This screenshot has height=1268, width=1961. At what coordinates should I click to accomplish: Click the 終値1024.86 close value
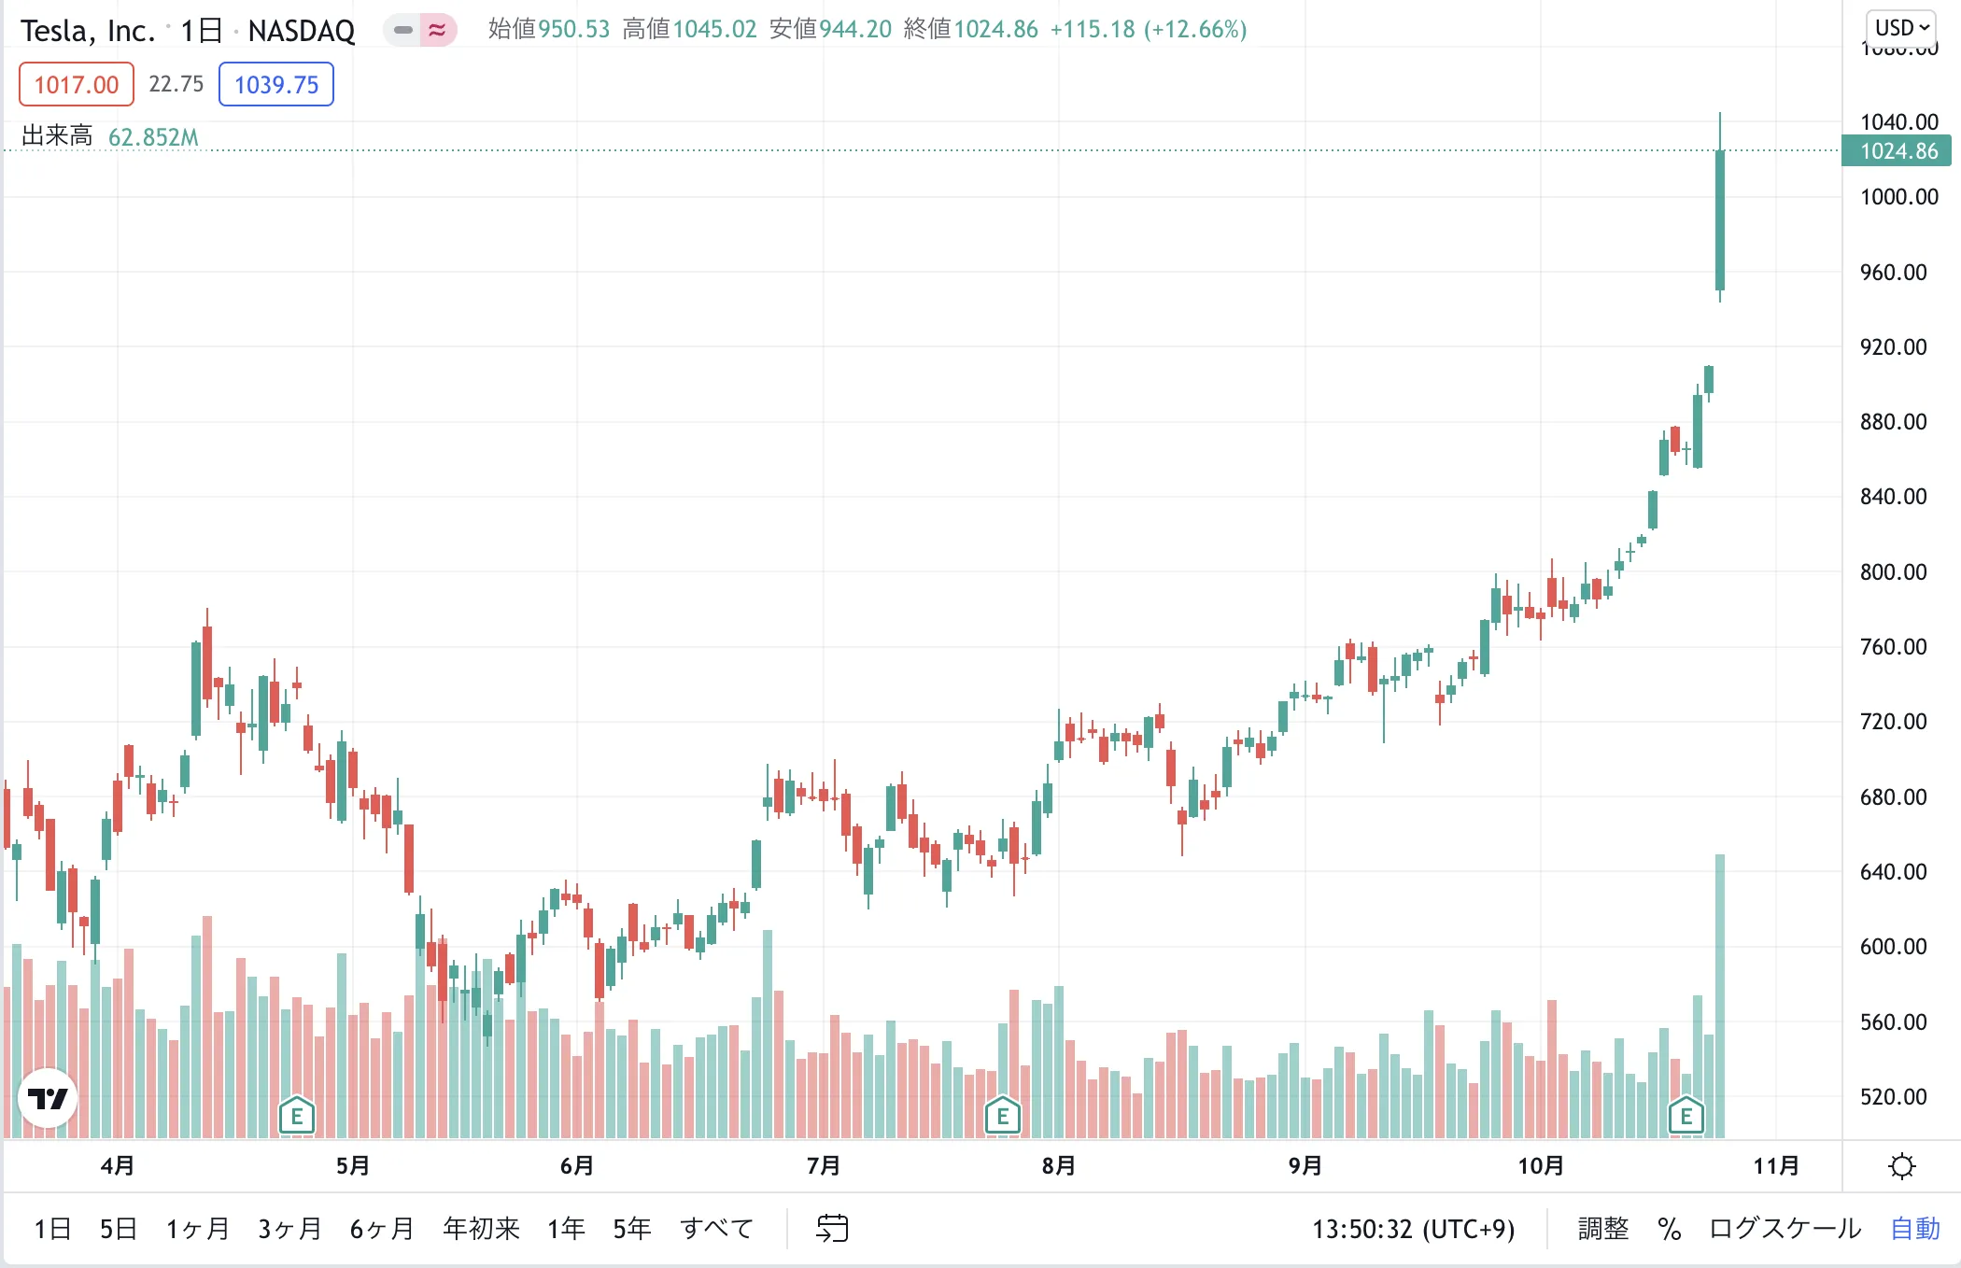pos(971,29)
